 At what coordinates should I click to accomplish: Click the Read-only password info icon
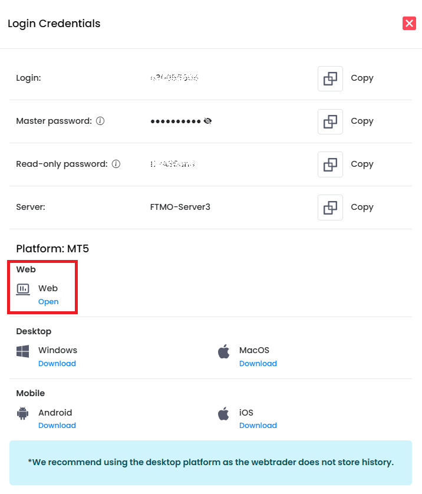click(116, 164)
